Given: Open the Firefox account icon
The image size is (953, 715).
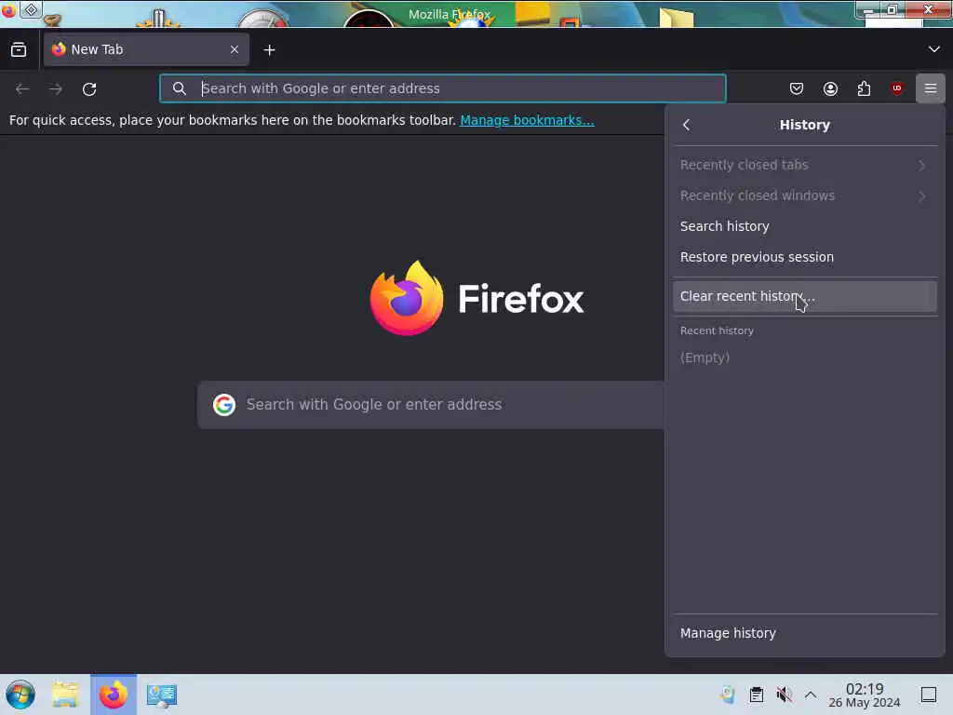Looking at the screenshot, I should coord(830,88).
